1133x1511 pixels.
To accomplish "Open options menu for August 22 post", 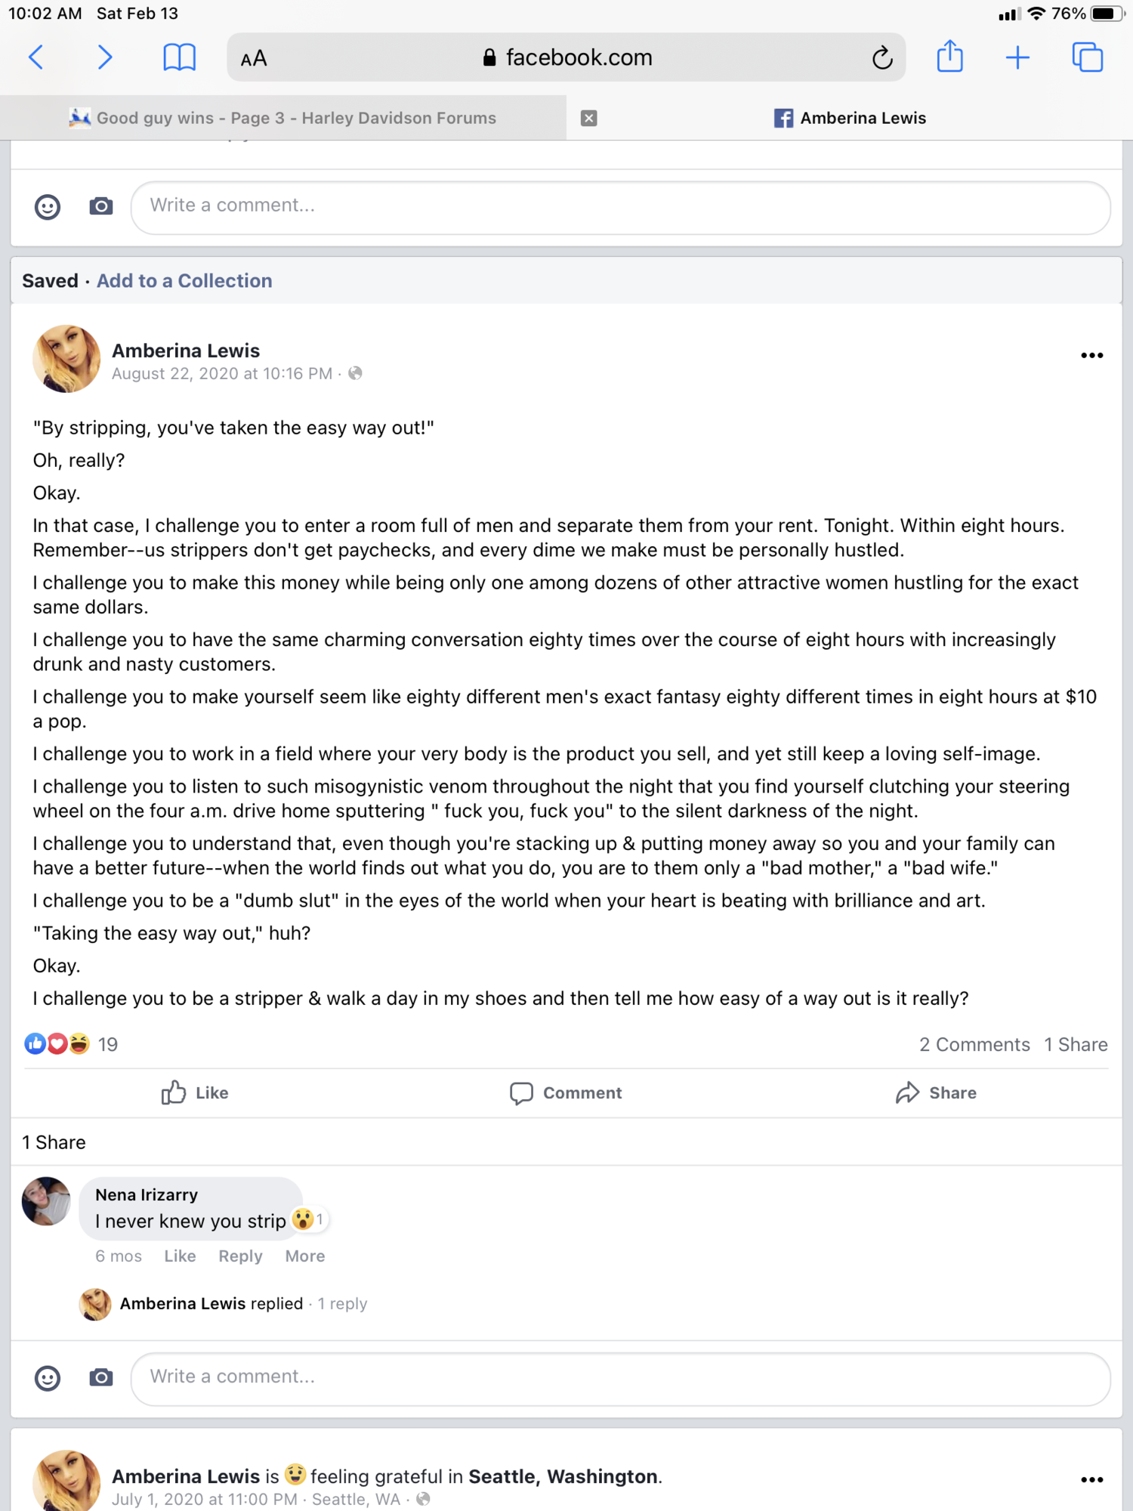I will click(1091, 355).
